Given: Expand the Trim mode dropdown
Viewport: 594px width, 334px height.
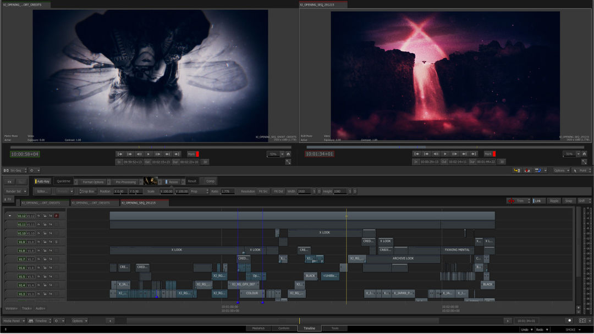Looking at the screenshot, I should coord(519,201).
